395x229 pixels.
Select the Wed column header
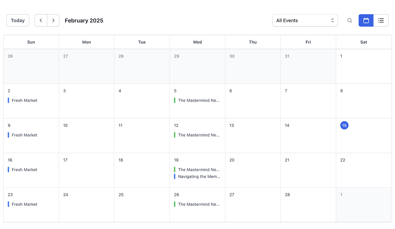coord(197,42)
